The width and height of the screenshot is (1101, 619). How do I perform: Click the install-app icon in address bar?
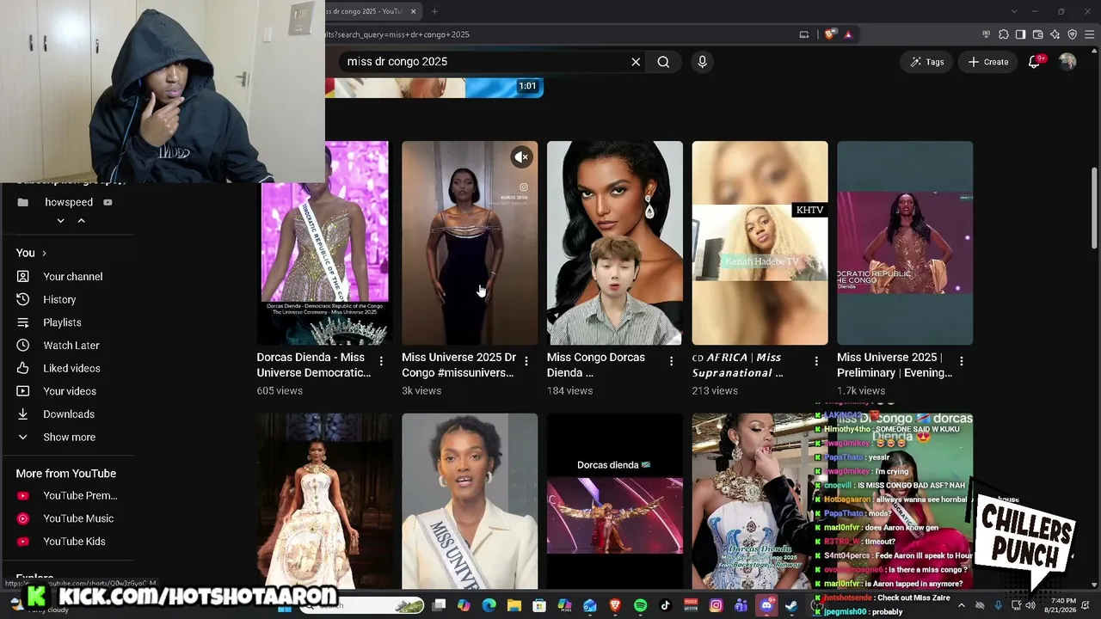coord(804,34)
